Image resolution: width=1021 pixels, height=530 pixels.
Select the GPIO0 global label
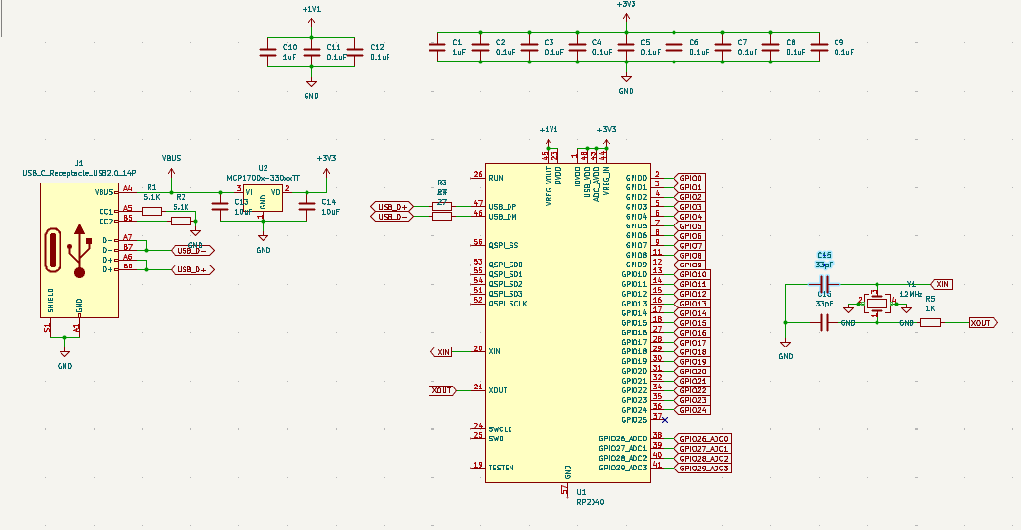click(691, 178)
